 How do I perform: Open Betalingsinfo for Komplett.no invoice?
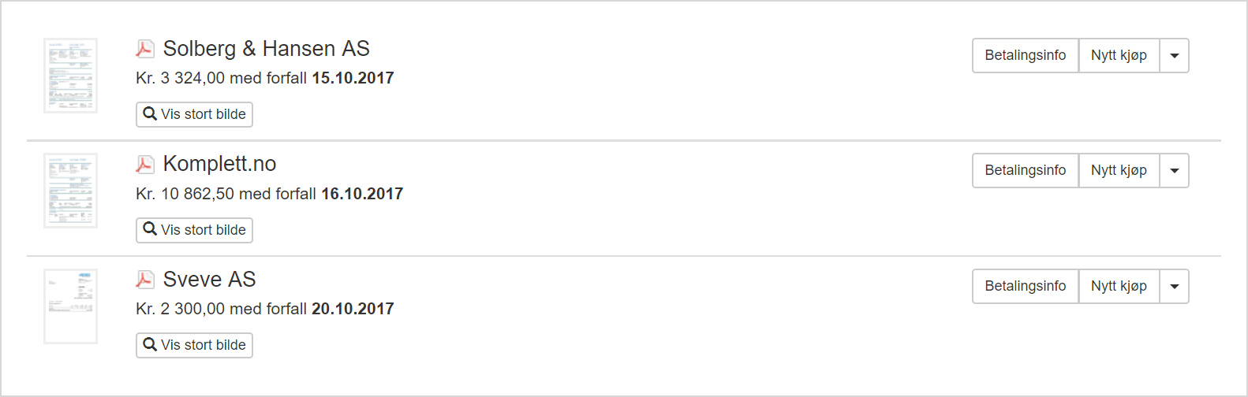click(x=1026, y=170)
